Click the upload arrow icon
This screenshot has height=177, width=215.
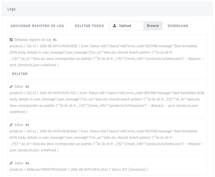[115, 25]
